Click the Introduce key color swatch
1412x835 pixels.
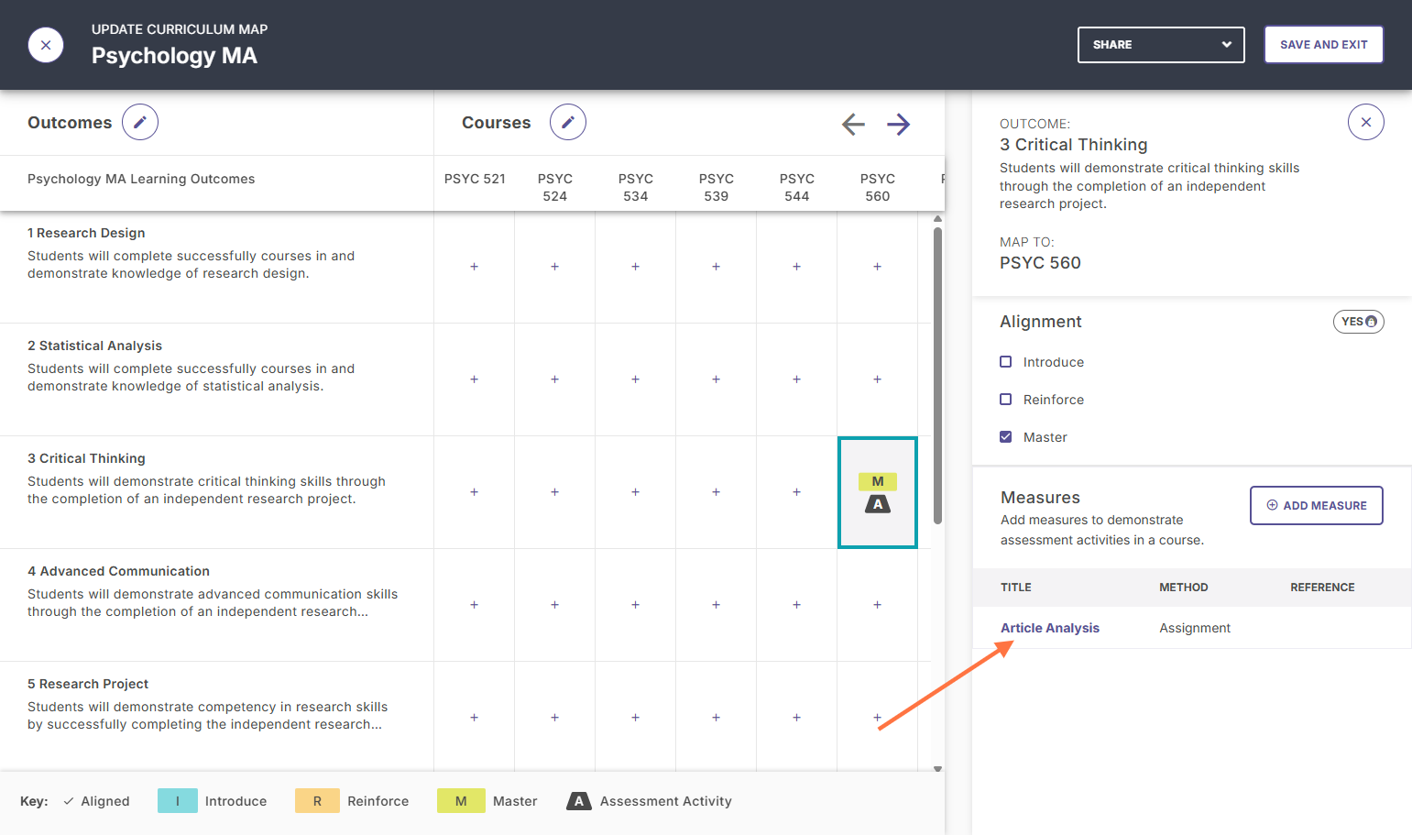click(178, 801)
